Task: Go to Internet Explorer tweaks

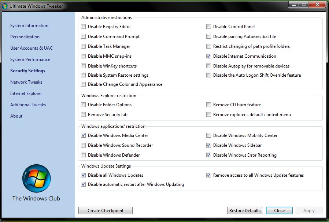Action: coord(26,93)
